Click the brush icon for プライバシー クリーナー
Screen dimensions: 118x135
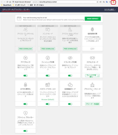92,85
